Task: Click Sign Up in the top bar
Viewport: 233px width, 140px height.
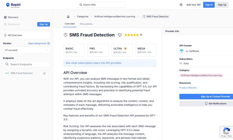Action: (x=222, y=5)
